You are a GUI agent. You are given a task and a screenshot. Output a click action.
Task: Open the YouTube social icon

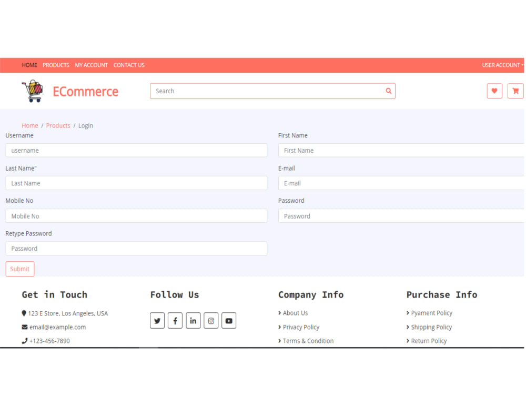(229, 320)
